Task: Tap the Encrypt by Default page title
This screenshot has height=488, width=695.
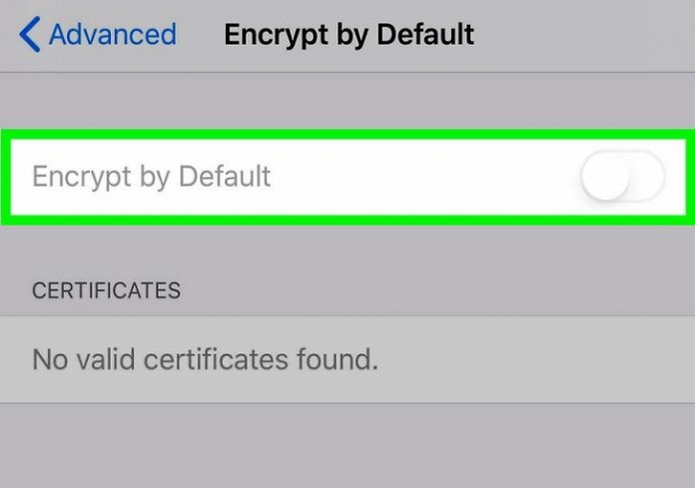Action: coord(348,35)
